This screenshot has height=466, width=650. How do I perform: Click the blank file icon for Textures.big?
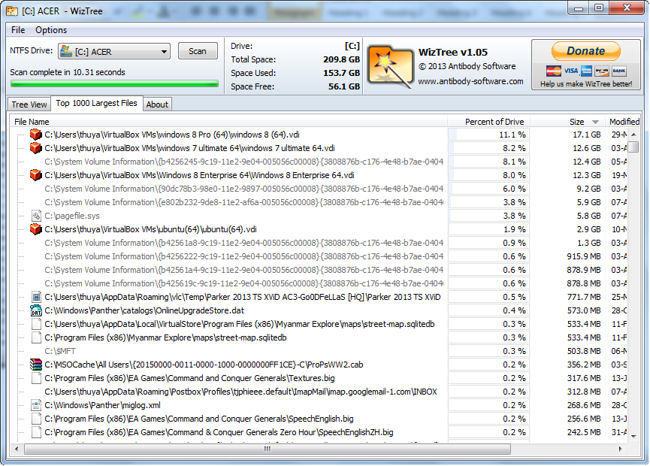(x=36, y=378)
